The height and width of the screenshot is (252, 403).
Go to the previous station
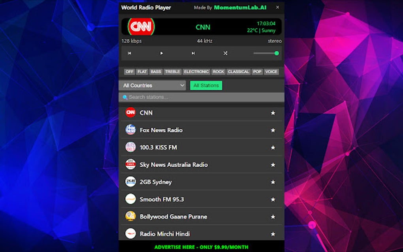click(130, 53)
